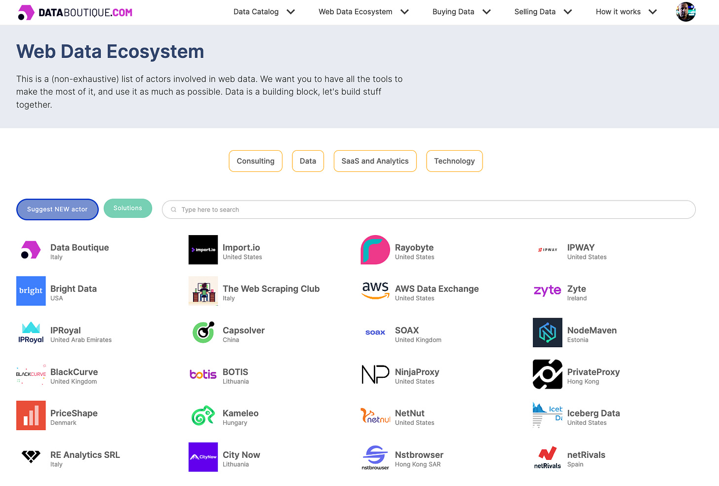Click the PriceShape bar chart logo
The image size is (719, 486).
31,415
